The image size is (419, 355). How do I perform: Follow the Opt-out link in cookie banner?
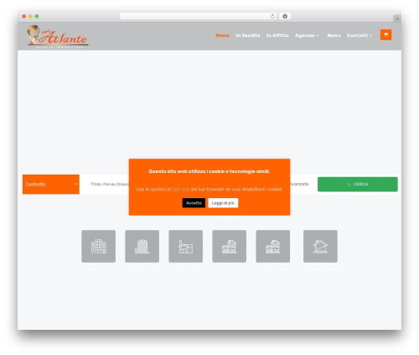(x=180, y=190)
